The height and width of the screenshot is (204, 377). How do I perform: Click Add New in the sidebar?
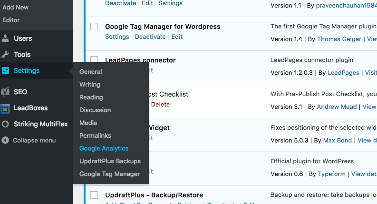15,8
